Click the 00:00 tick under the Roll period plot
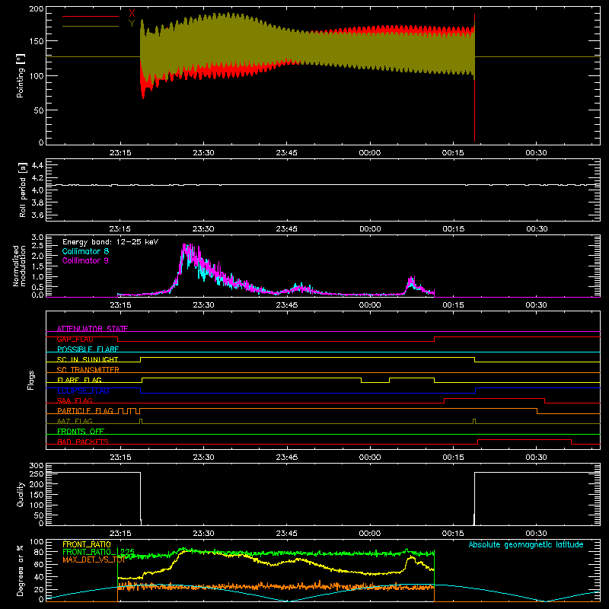Image resolution: width=609 pixels, height=609 pixels. point(370,229)
